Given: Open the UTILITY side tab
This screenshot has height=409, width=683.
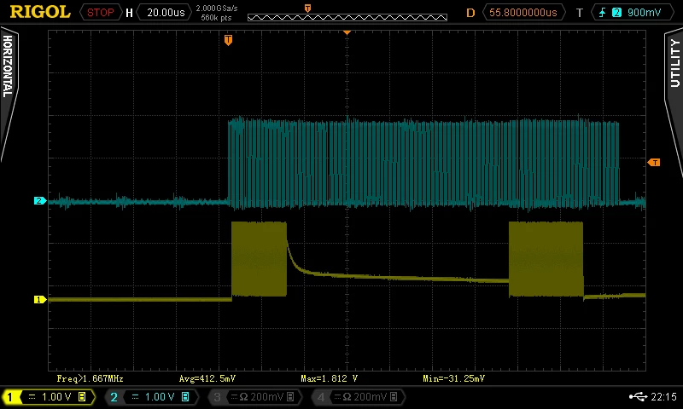Looking at the screenshot, I should [x=674, y=63].
